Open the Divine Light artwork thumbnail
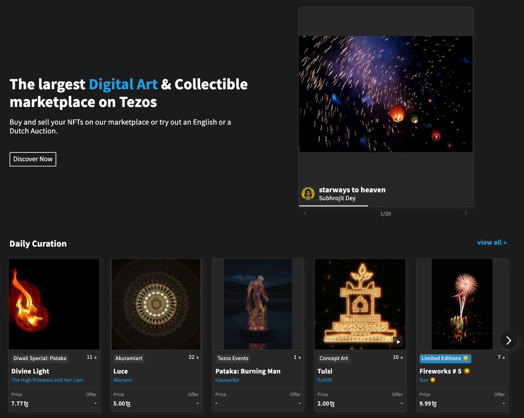The width and height of the screenshot is (524, 418). point(54,304)
